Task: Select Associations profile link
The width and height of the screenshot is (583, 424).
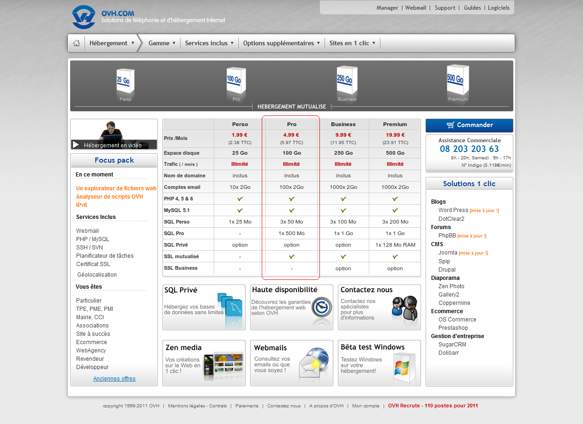Action: pos(92,326)
